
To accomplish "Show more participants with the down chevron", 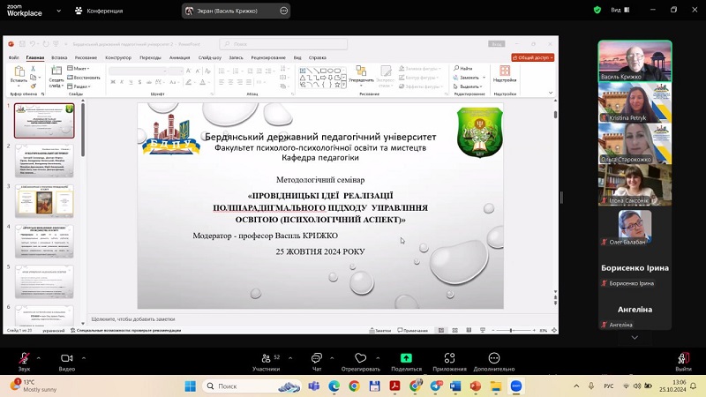I will click(x=635, y=338).
